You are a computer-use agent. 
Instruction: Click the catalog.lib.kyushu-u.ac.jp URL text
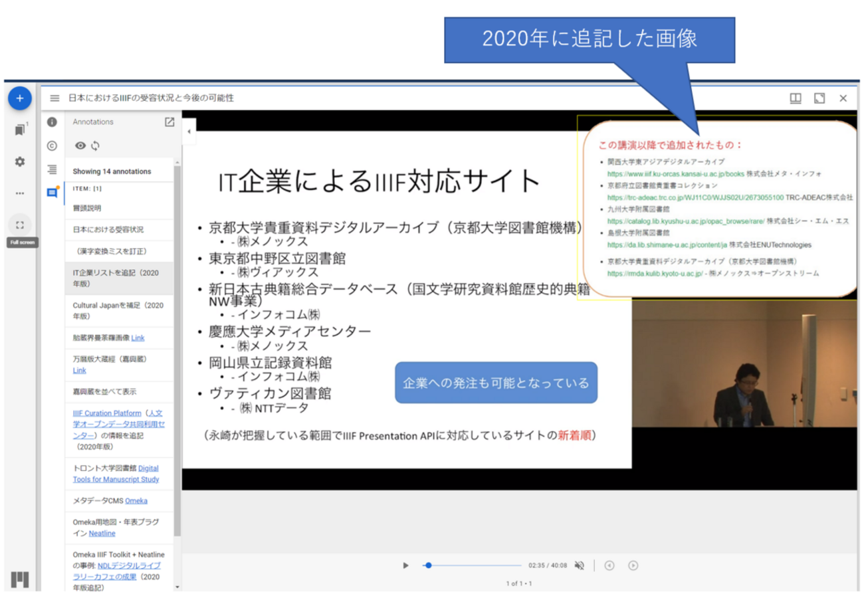(x=686, y=221)
